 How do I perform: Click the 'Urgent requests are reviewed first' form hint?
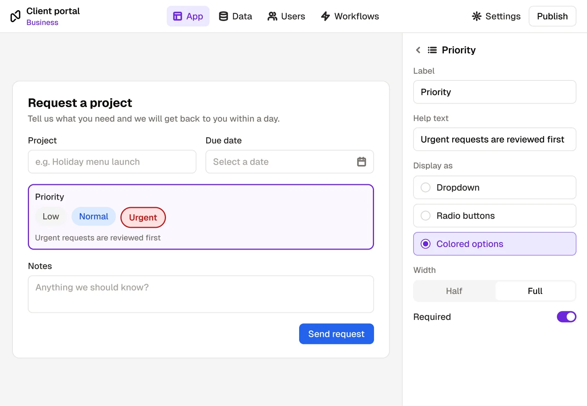[x=98, y=238]
